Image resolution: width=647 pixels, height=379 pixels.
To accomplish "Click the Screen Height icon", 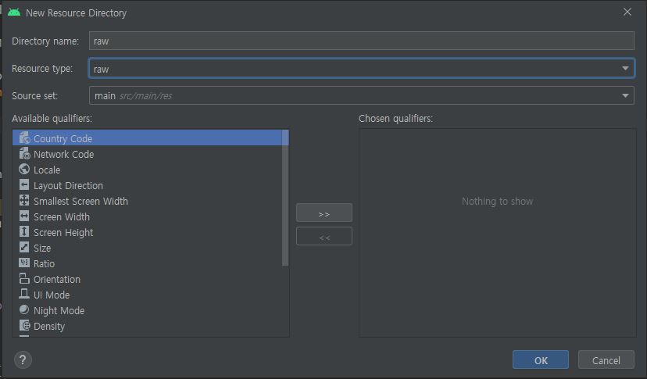I will coord(24,232).
